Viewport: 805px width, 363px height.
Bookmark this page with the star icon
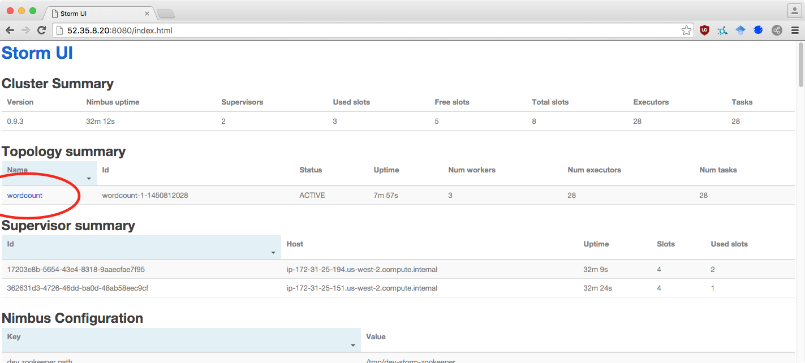point(686,30)
